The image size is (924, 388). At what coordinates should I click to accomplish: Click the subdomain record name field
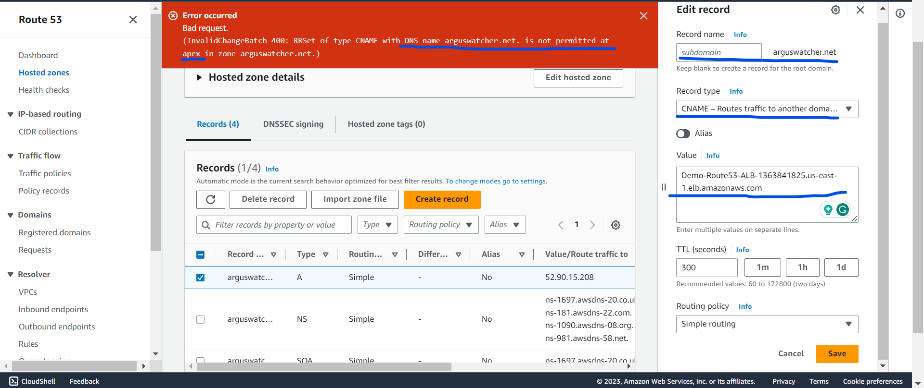tap(719, 52)
